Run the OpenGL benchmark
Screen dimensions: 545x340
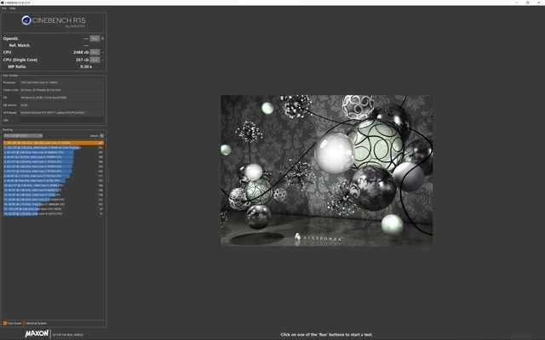coord(95,38)
